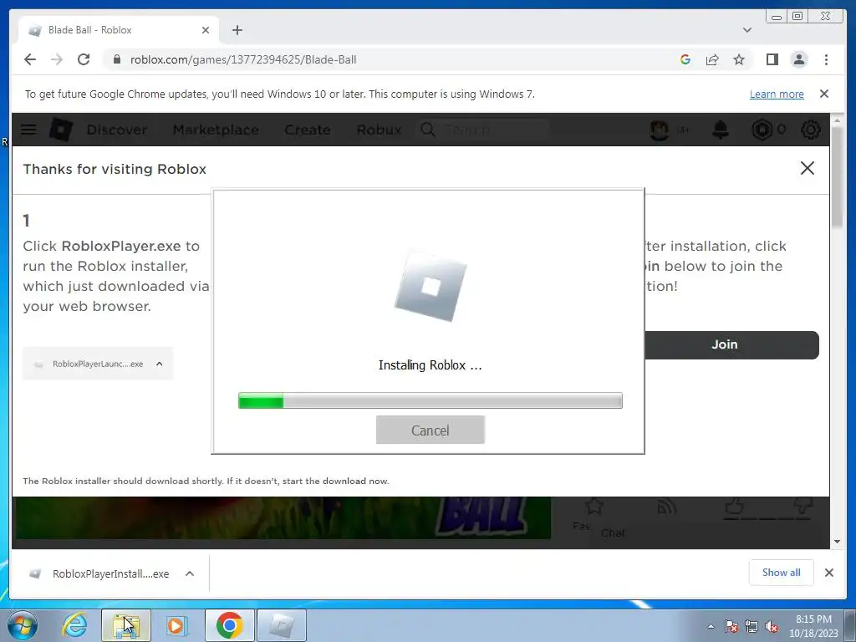Viewport: 856px width, 642px height.
Task: Open the Google icon in address bar
Action: (x=685, y=59)
